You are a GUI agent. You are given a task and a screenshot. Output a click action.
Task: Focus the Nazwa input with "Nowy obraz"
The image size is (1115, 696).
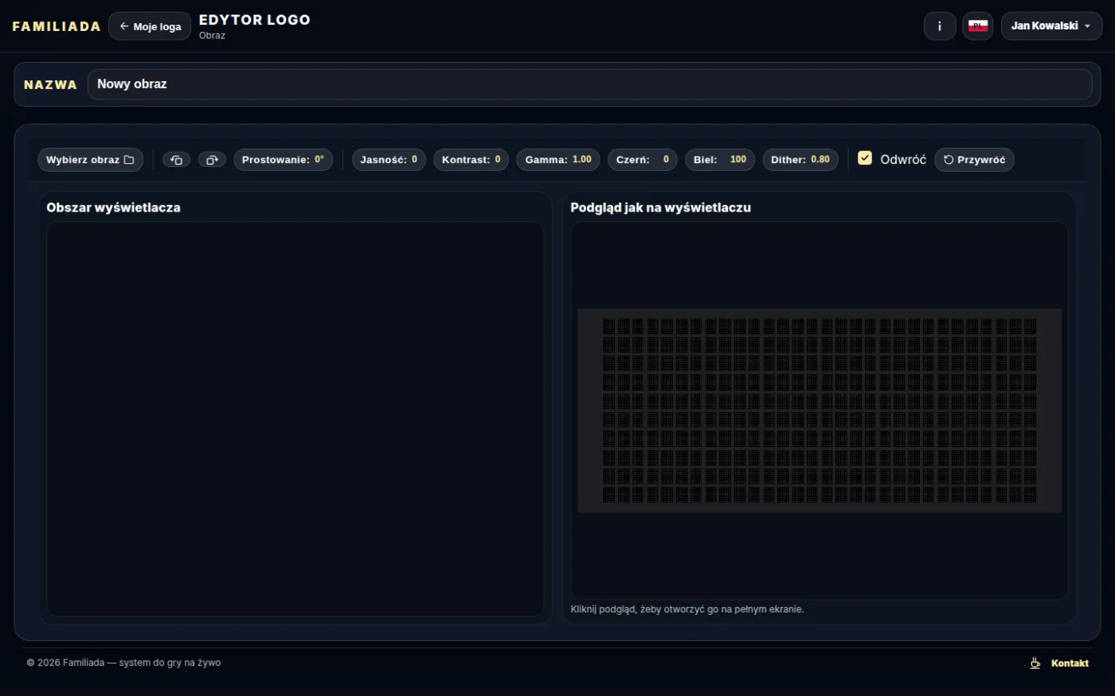[x=589, y=84]
